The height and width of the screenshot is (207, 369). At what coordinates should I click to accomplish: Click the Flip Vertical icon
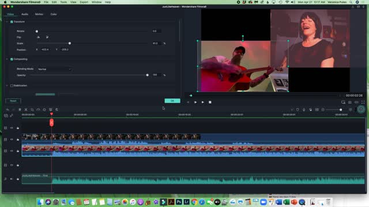[x=47, y=37]
